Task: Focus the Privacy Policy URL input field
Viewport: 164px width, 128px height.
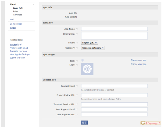Action: [x=115, y=95]
